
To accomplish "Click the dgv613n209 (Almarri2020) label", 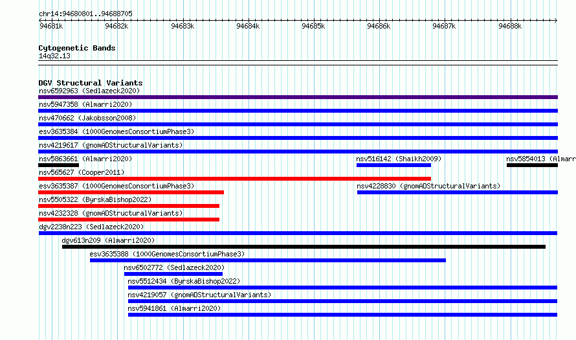I will [x=108, y=240].
